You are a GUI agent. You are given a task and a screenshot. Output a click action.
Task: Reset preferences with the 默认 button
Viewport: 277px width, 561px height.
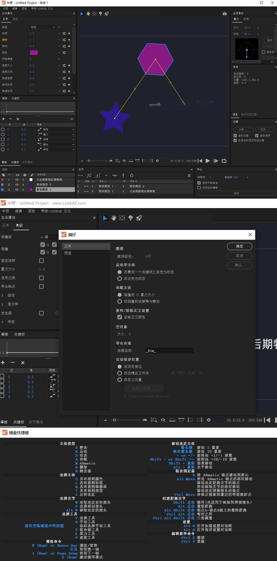point(240,265)
